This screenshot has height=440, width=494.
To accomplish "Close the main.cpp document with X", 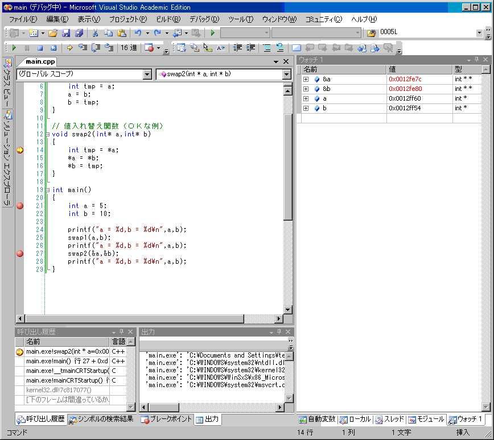I will (286, 62).
